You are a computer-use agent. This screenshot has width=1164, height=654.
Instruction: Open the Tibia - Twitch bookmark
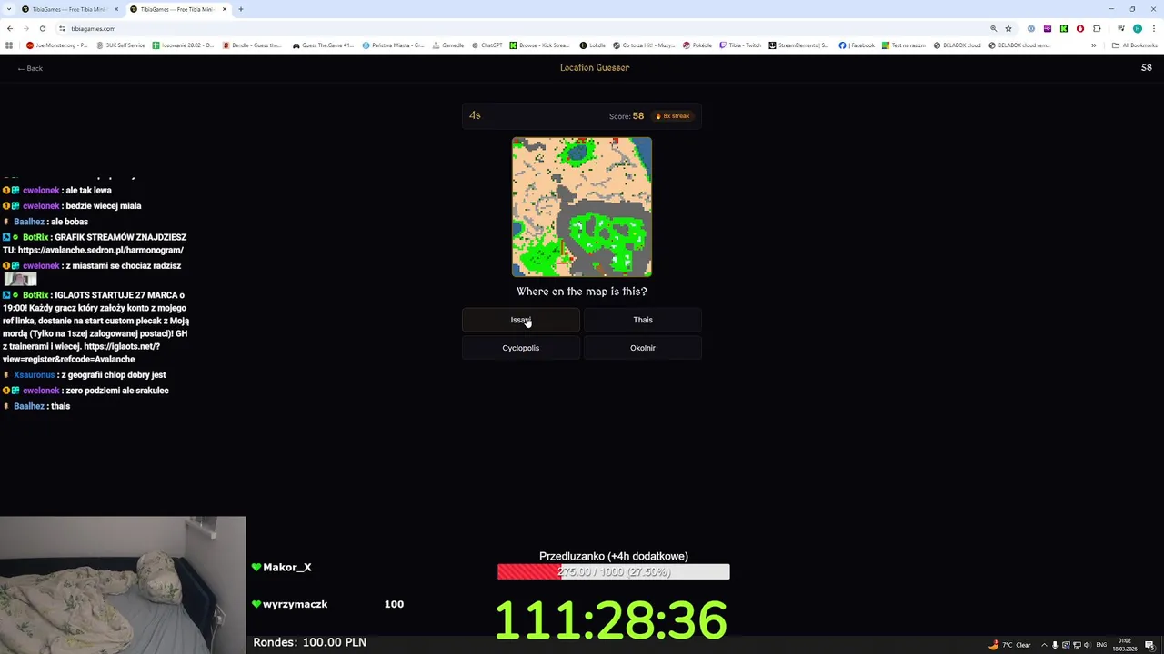740,45
